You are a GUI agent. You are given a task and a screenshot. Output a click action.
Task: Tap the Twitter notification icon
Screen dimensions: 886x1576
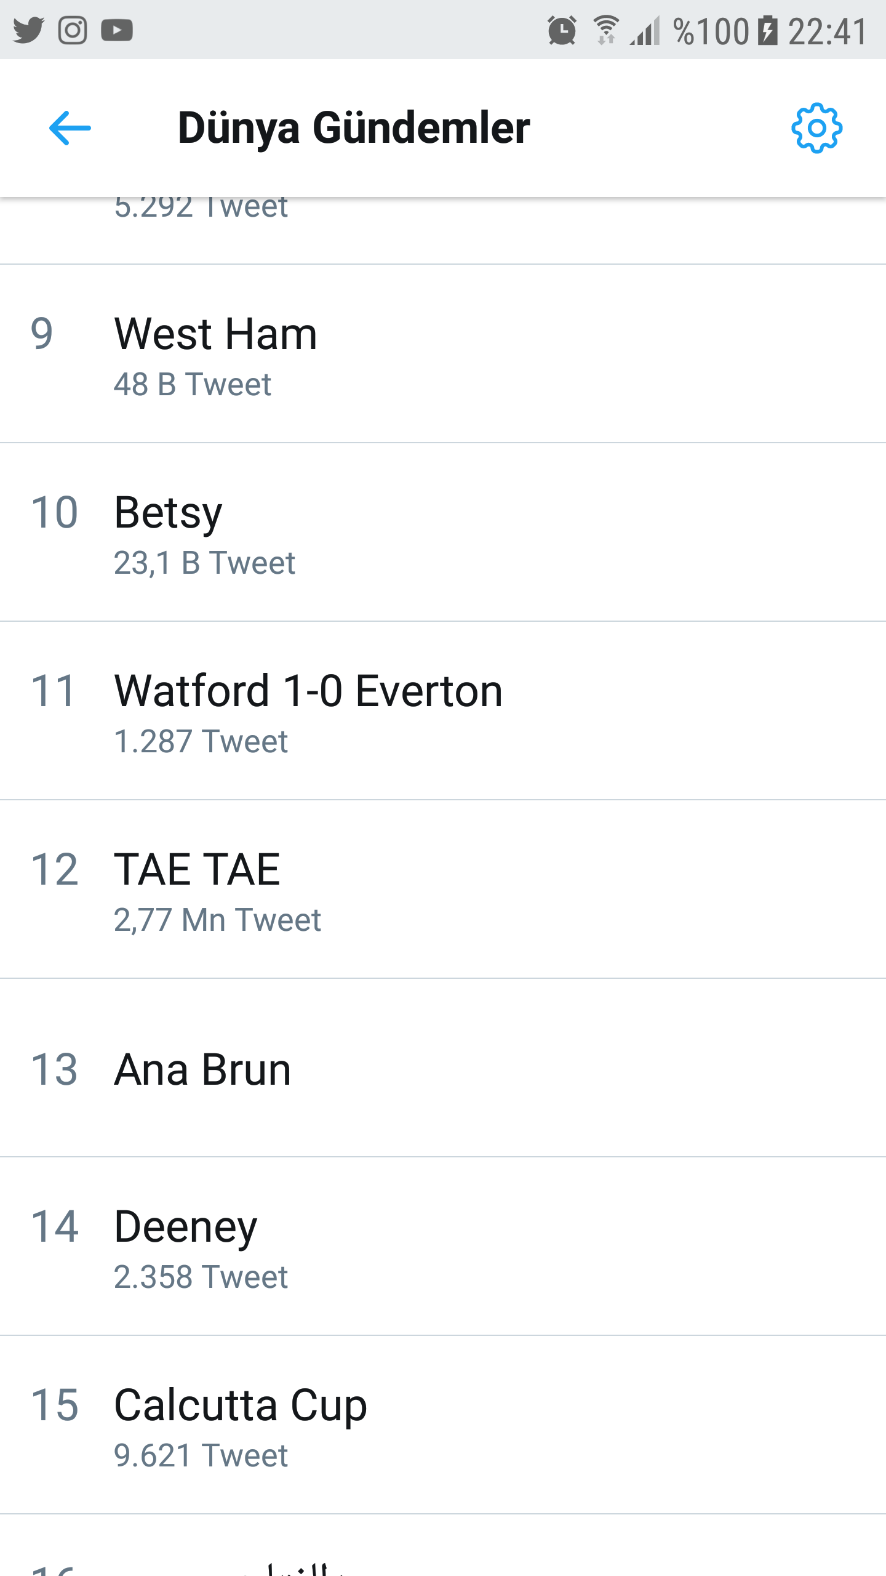tap(28, 30)
